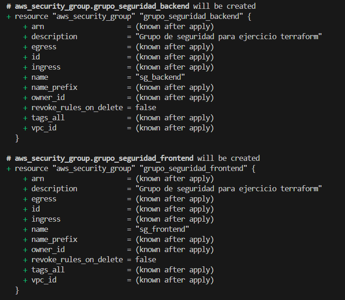345x300 pixels.
Task: Click the ingress attribute in frontend block
Action: click(46, 219)
